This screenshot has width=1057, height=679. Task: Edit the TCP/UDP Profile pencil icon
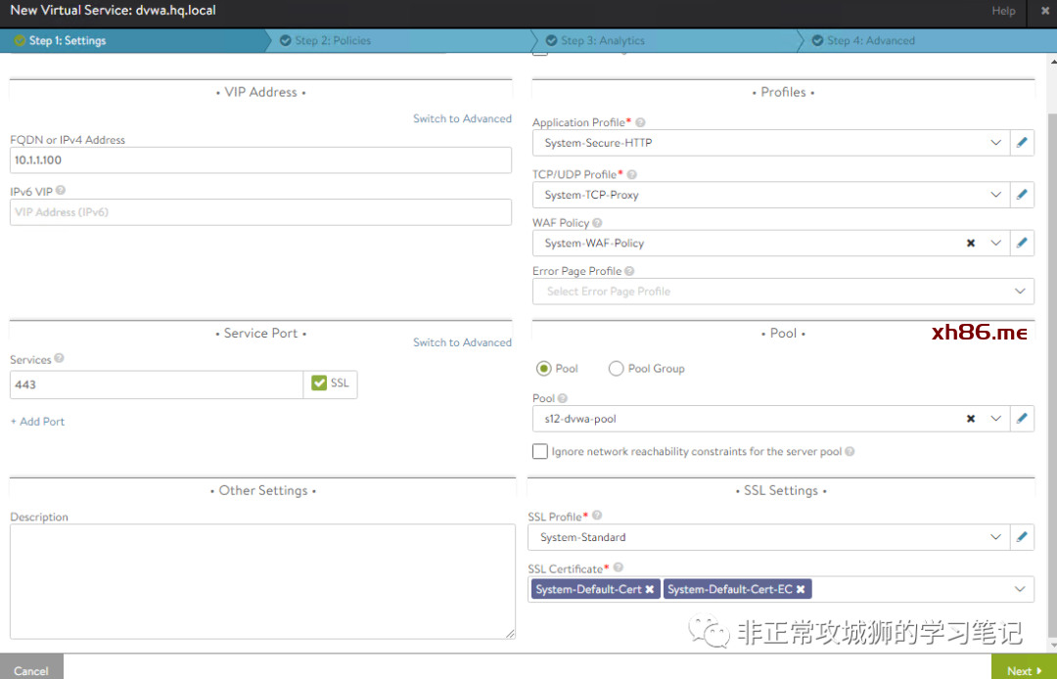[1022, 195]
